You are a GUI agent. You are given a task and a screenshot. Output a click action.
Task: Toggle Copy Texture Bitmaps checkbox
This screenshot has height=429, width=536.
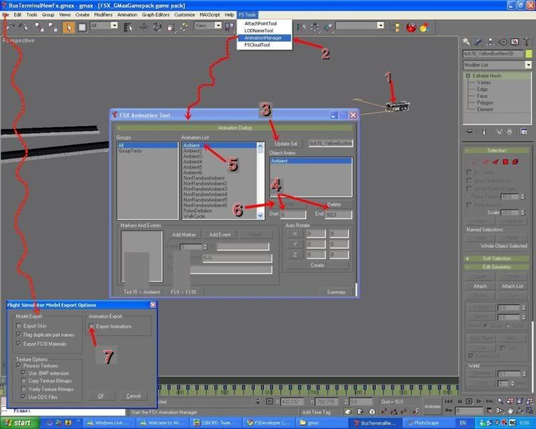click(x=23, y=381)
